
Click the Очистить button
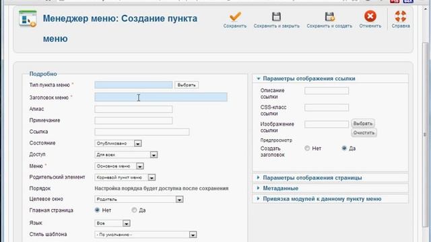(364, 132)
